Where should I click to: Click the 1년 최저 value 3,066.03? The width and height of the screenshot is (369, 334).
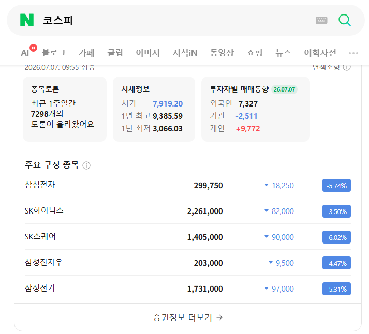168,129
